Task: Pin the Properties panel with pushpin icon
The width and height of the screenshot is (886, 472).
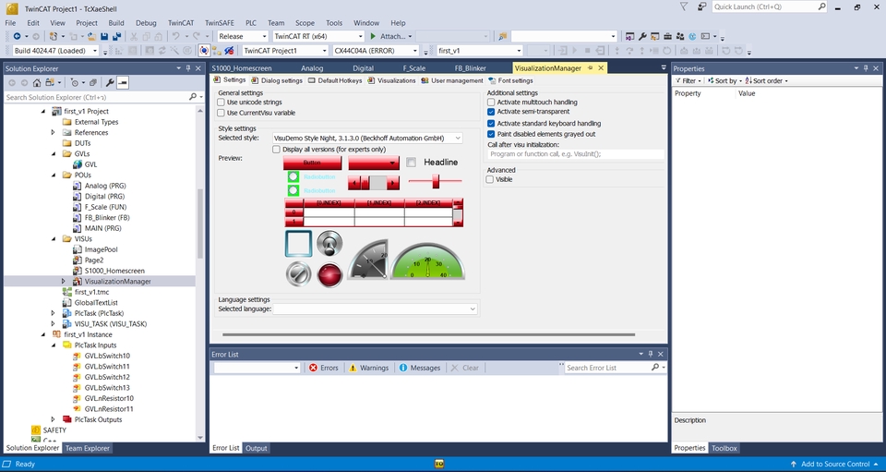Action: [x=866, y=68]
